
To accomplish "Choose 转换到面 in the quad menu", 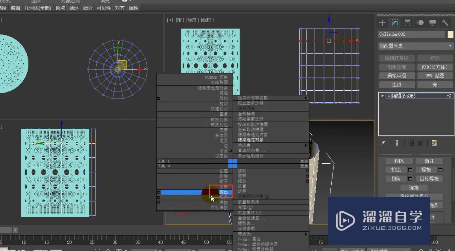I will tap(219, 120).
